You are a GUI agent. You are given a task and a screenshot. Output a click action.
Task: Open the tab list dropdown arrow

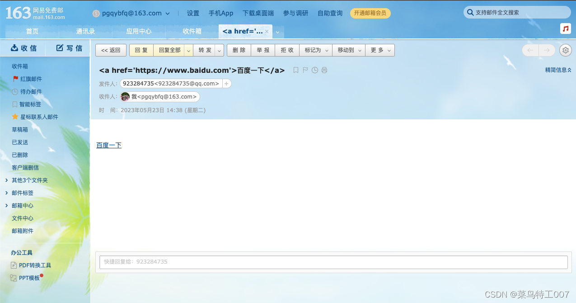coord(277,32)
